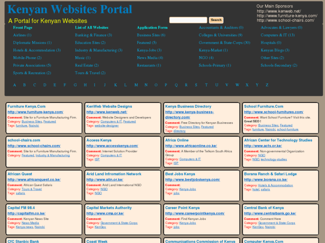Open Restaurants (1) category

point(149,66)
